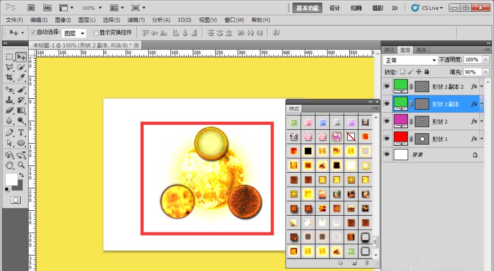Screen dimensions: 494x271
Task: Switch to the 设计 workspace
Action: (x=334, y=8)
